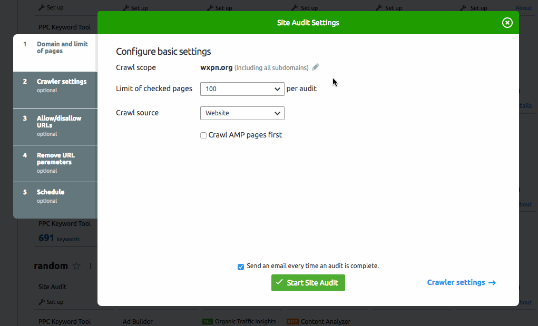Edit the crawl scope domain with the pencil icon
Viewport: 538px width, 326px height.
315,67
